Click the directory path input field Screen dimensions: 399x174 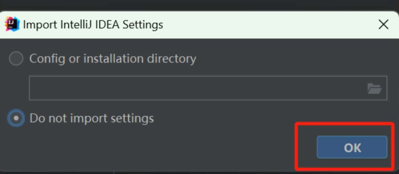[195, 88]
